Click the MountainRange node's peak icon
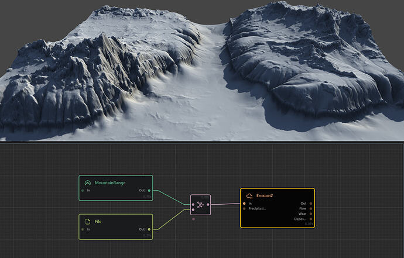 [88, 183]
